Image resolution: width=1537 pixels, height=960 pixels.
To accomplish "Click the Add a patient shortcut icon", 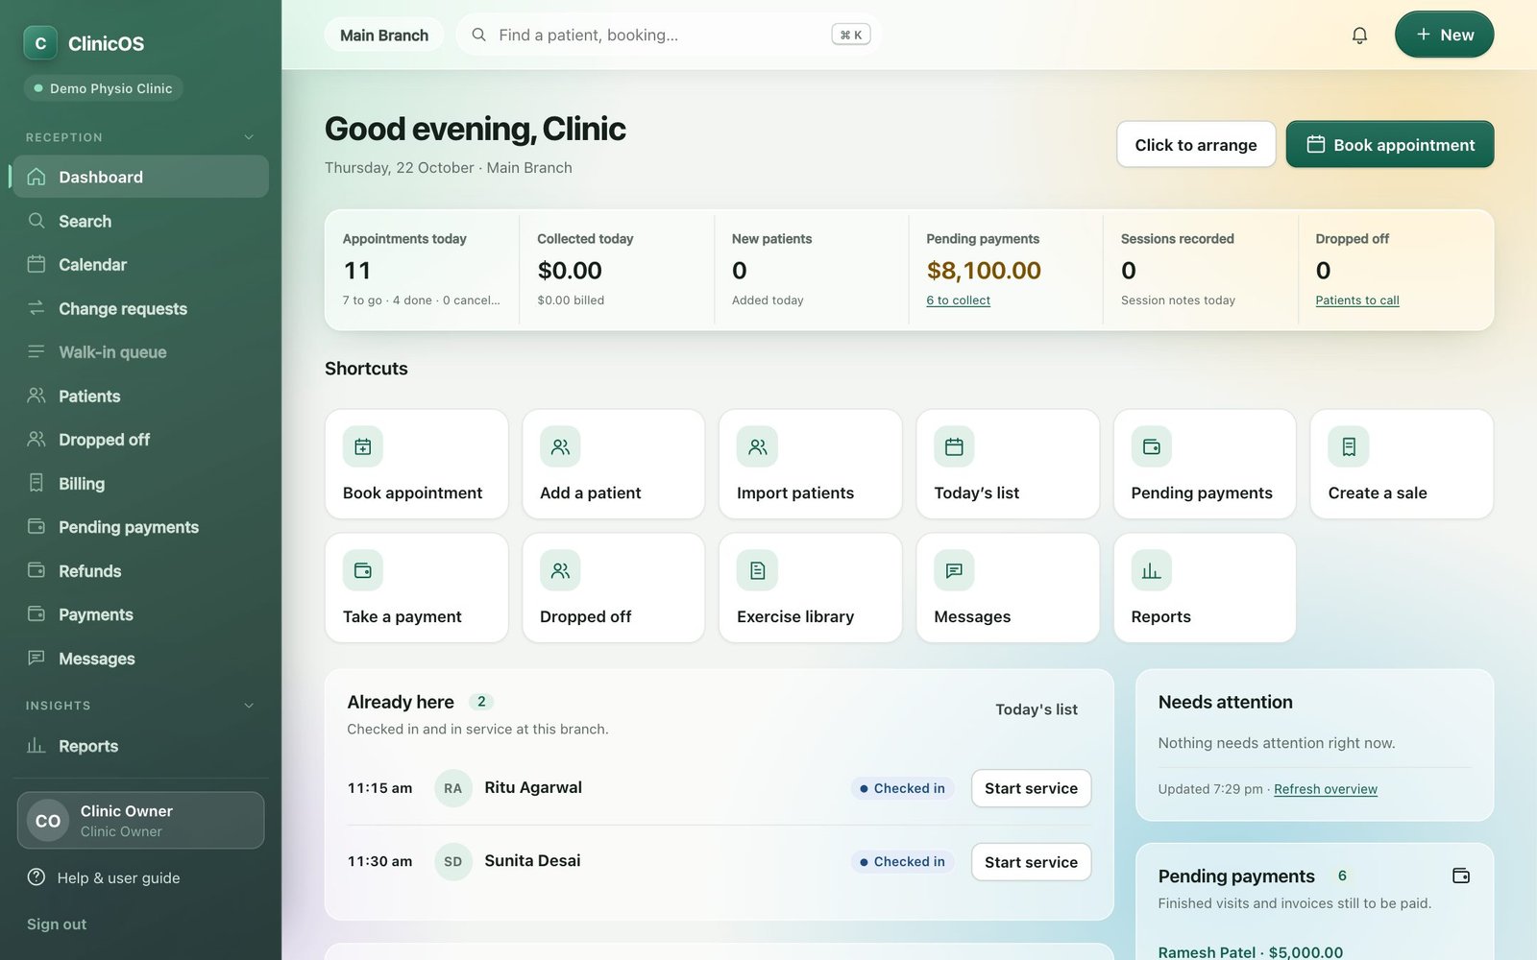I will click(x=560, y=446).
